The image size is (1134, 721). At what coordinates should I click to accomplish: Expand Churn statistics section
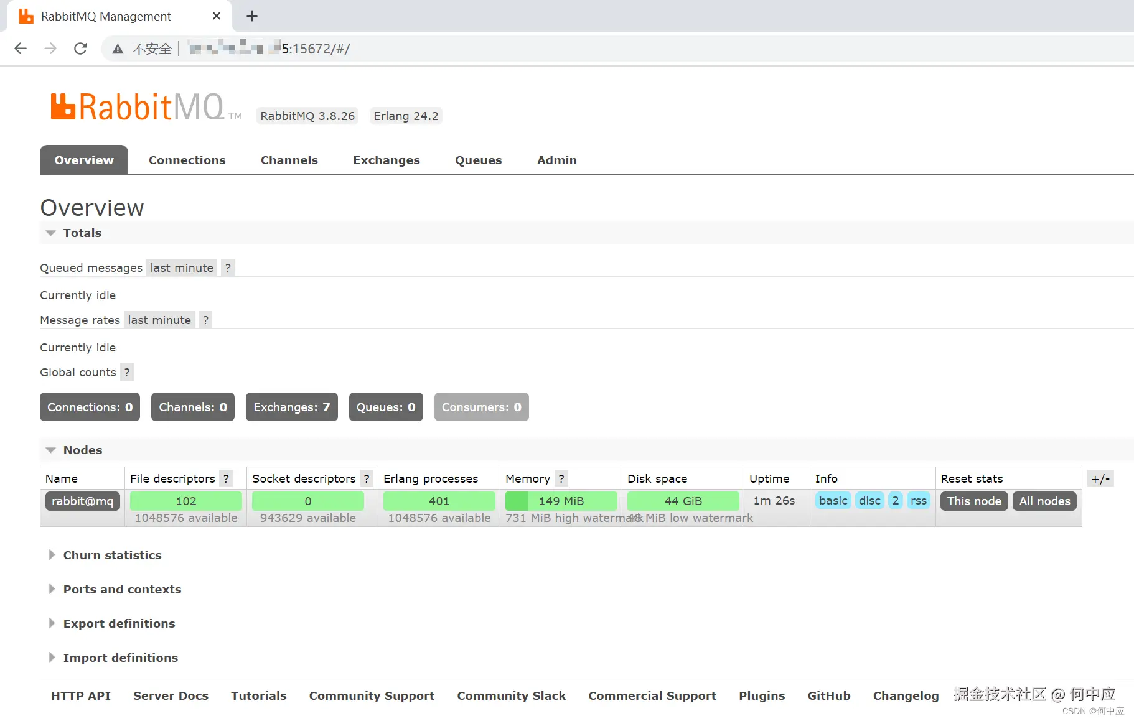[x=105, y=556]
